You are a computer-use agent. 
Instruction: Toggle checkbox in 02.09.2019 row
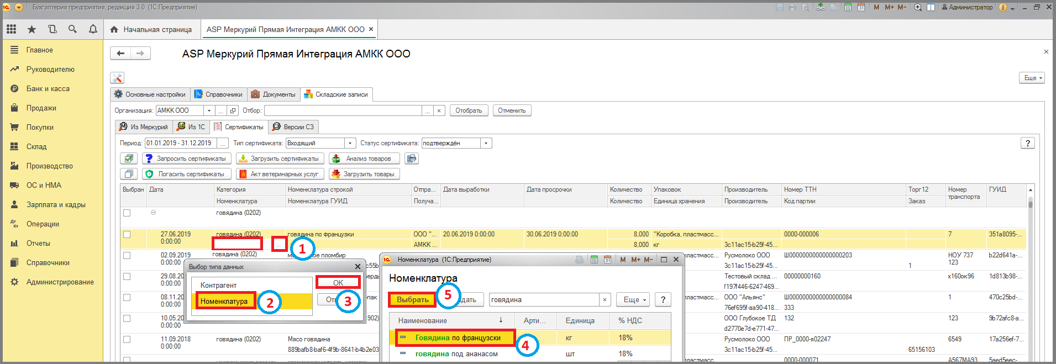[x=127, y=255]
